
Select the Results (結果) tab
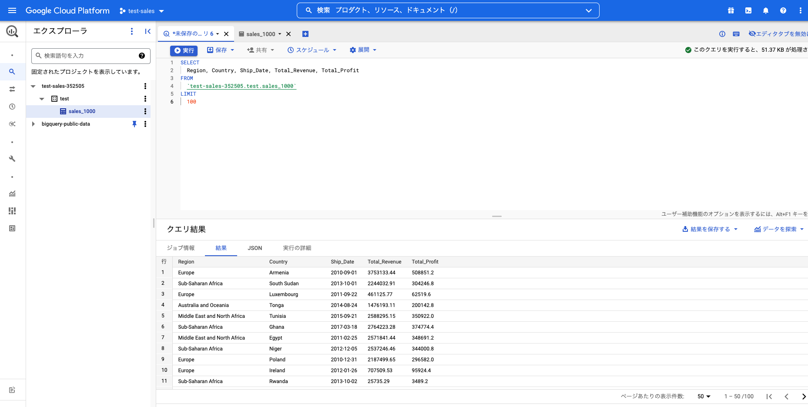(221, 248)
